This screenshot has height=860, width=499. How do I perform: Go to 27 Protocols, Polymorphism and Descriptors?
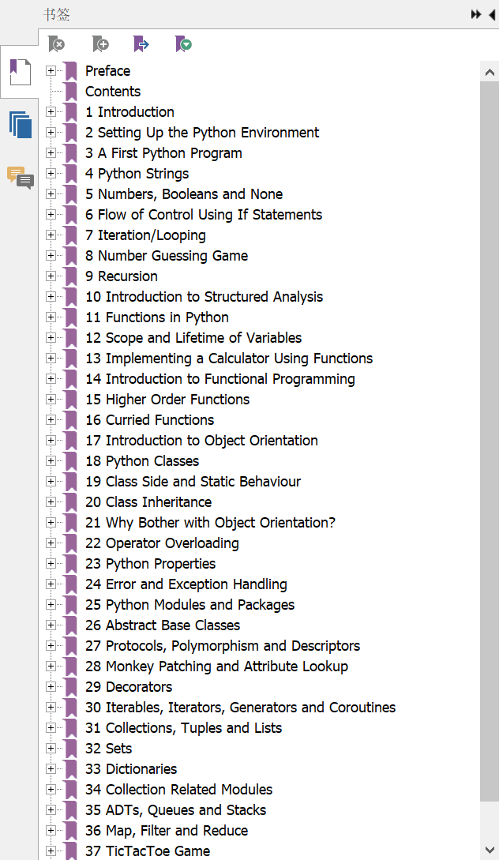223,645
